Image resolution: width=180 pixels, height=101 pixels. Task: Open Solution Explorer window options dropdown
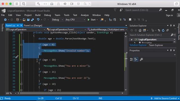click(x=168, y=26)
